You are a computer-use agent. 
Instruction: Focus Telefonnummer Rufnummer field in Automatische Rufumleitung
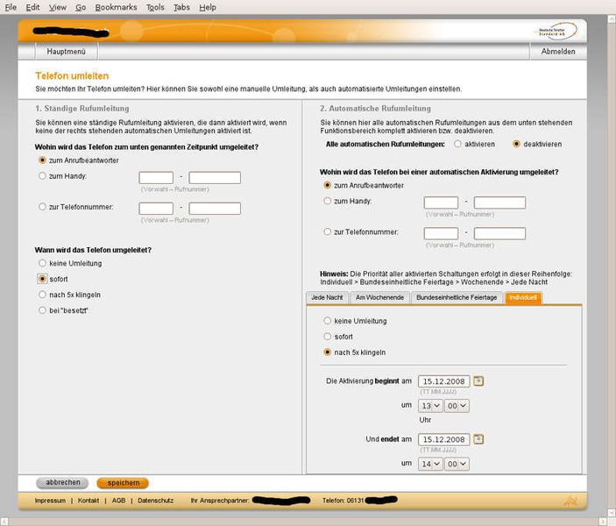coord(499,233)
